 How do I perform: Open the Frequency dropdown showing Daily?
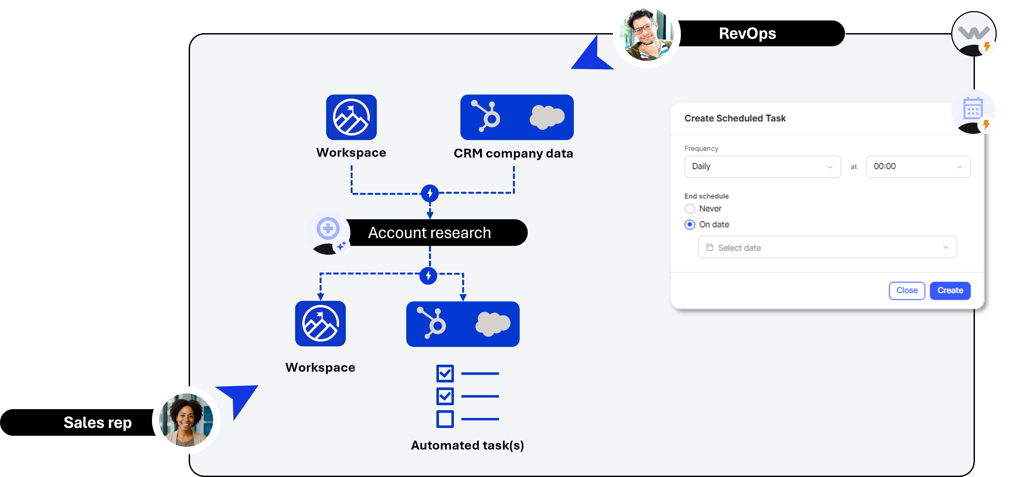click(762, 166)
